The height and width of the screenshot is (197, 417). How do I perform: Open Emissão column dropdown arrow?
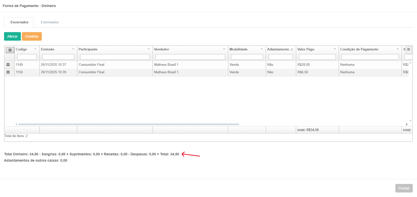click(x=73, y=49)
